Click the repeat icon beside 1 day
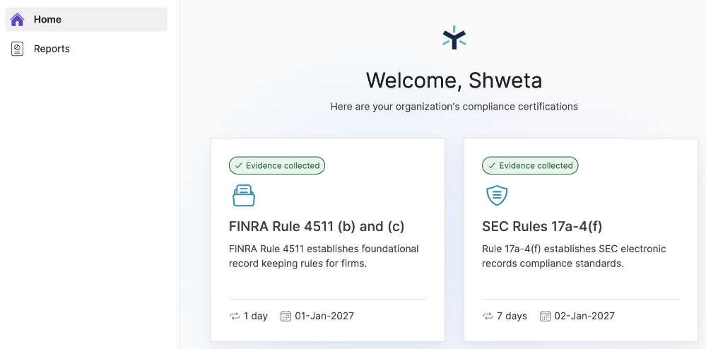Image resolution: width=706 pixels, height=349 pixels. point(235,316)
